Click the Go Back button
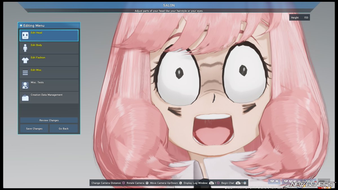Image resolution: width=338 pixels, height=190 pixels. (64, 128)
